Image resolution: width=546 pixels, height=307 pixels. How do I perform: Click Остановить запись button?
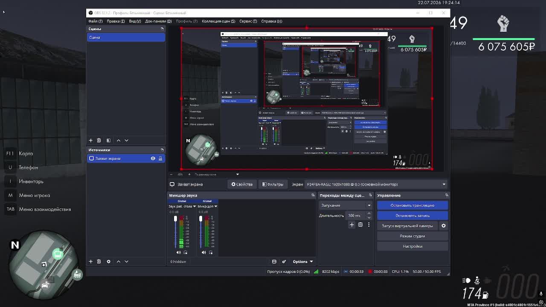(x=412, y=216)
